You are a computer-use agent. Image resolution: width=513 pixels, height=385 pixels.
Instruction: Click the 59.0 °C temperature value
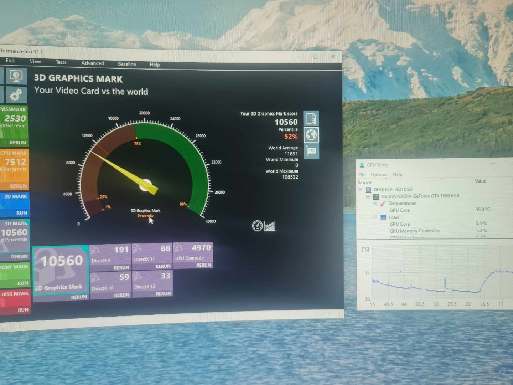[483, 209]
